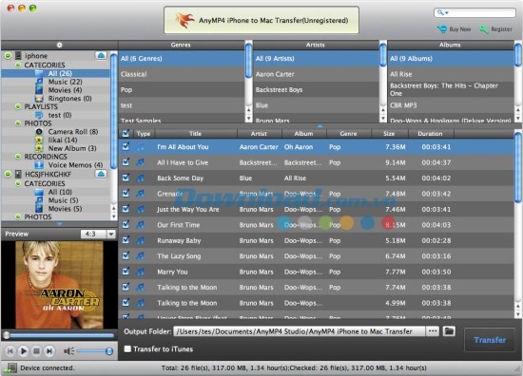Screen dimensions: 523x376
Task: Collapse the iphone device node
Action: coord(8,55)
